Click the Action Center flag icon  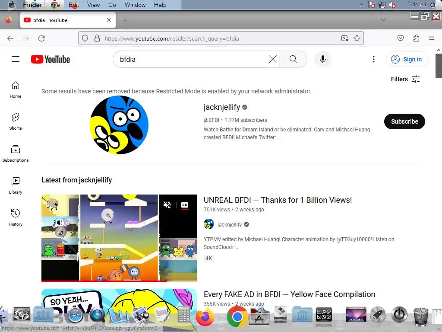coord(372,5)
